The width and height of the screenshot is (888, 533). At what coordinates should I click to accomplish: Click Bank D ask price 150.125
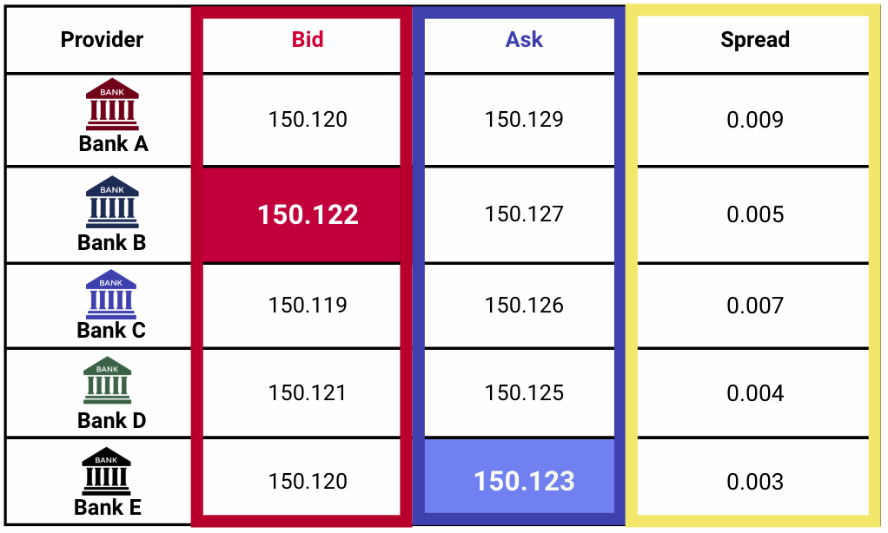(x=524, y=393)
